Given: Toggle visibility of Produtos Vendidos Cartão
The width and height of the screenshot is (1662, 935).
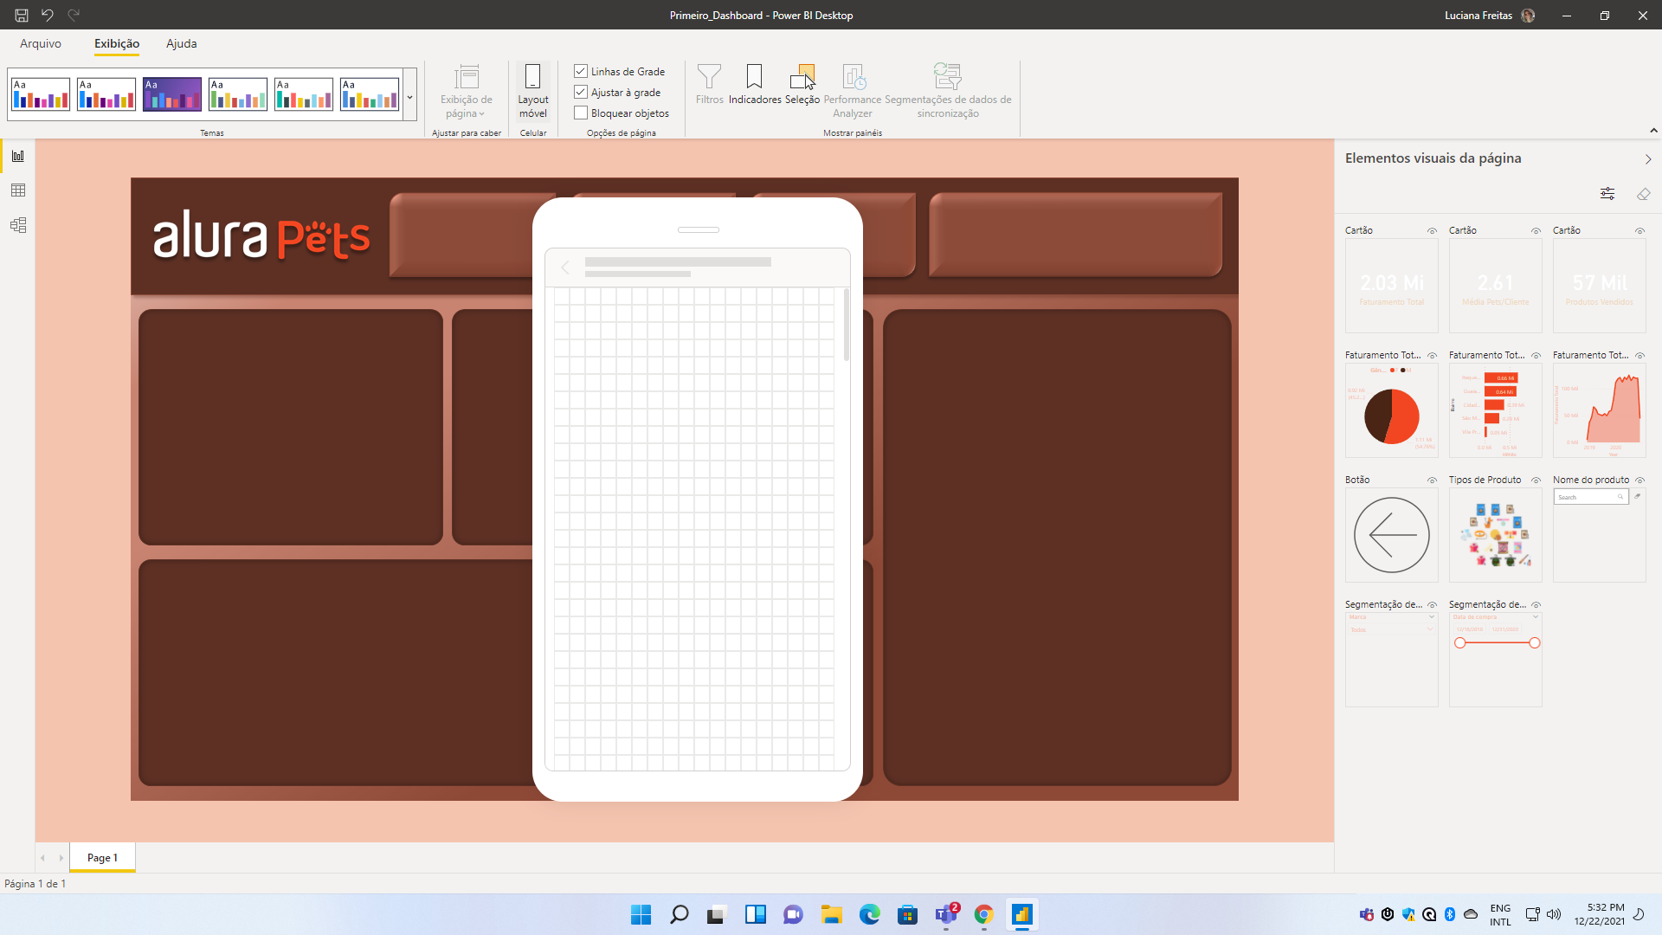Looking at the screenshot, I should click(1639, 231).
